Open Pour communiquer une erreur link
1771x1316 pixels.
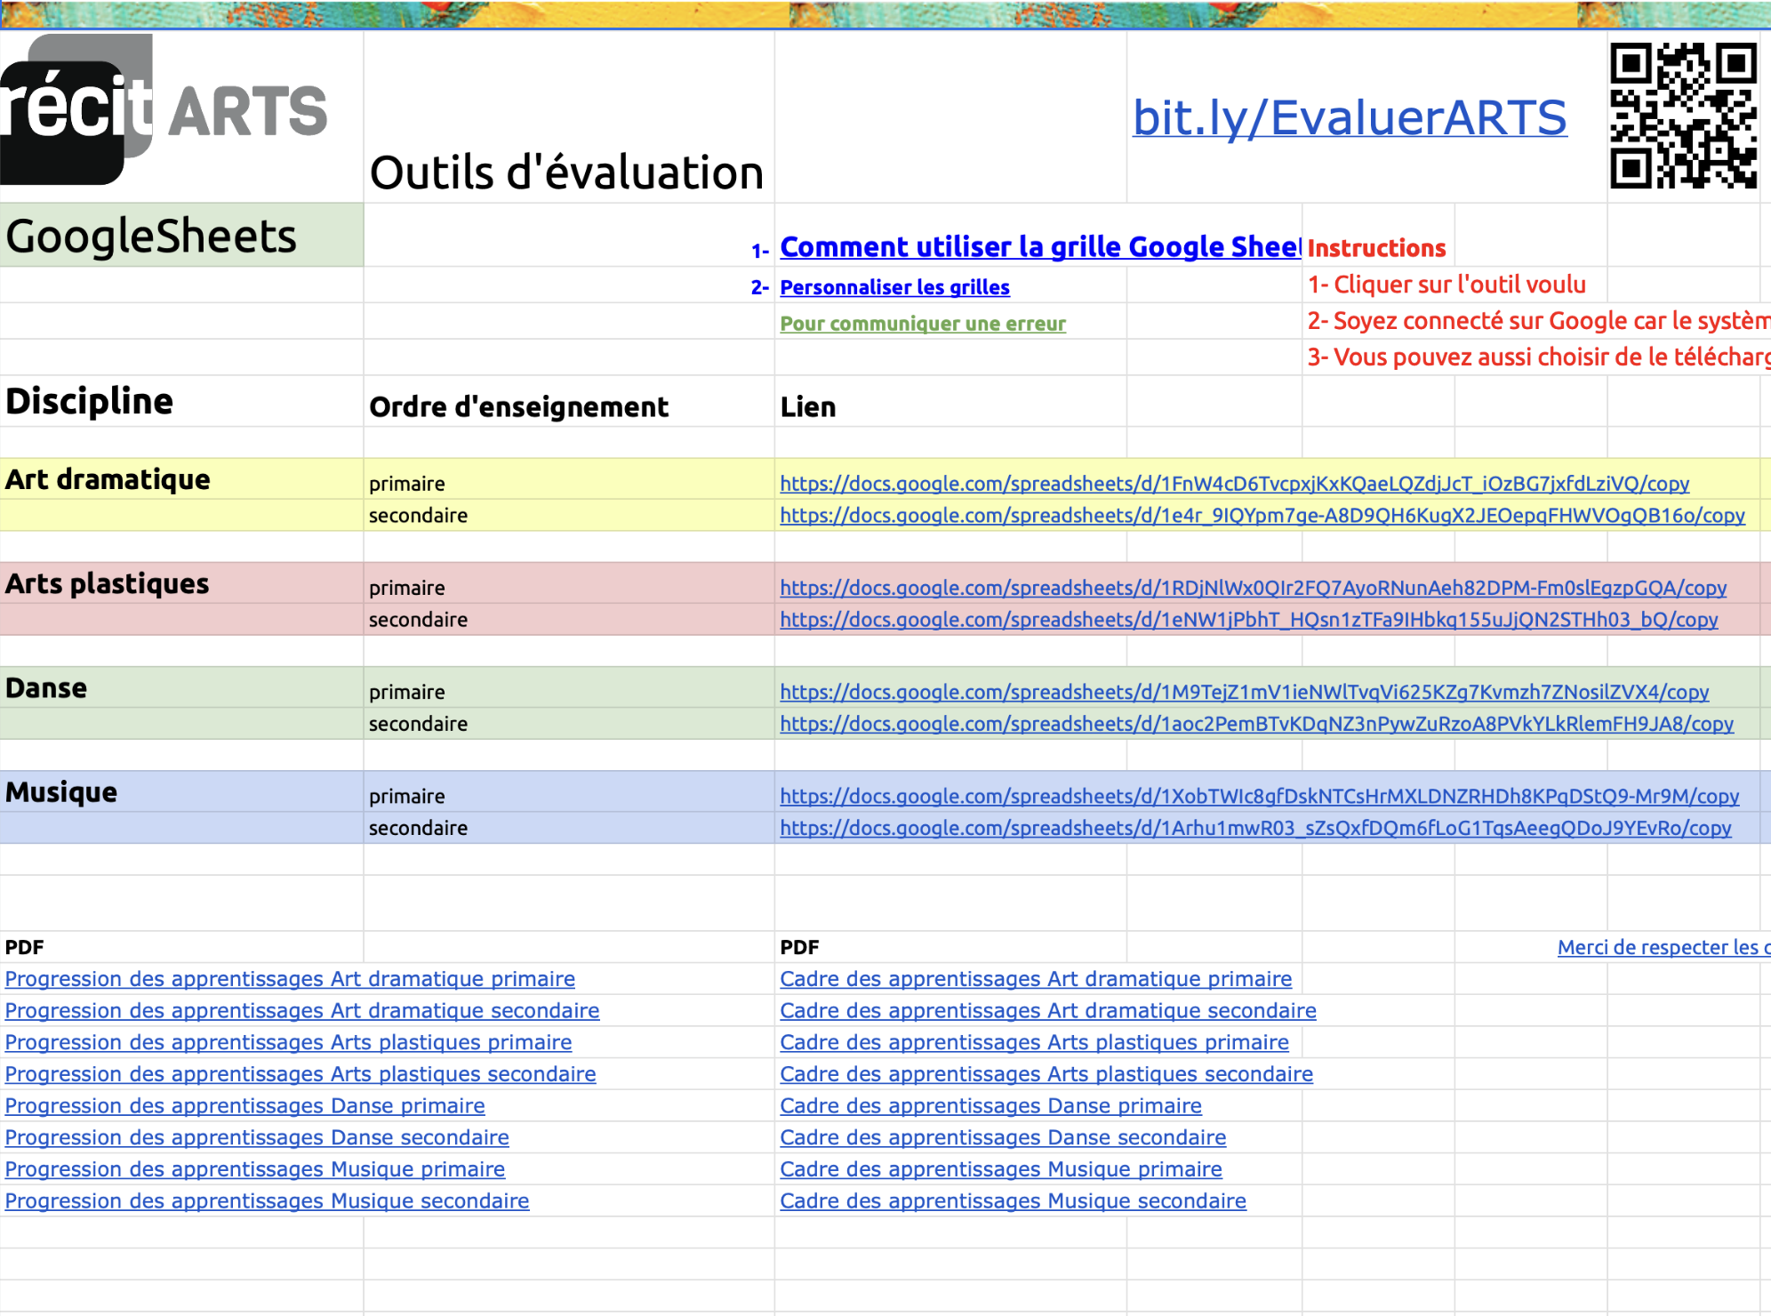point(923,324)
